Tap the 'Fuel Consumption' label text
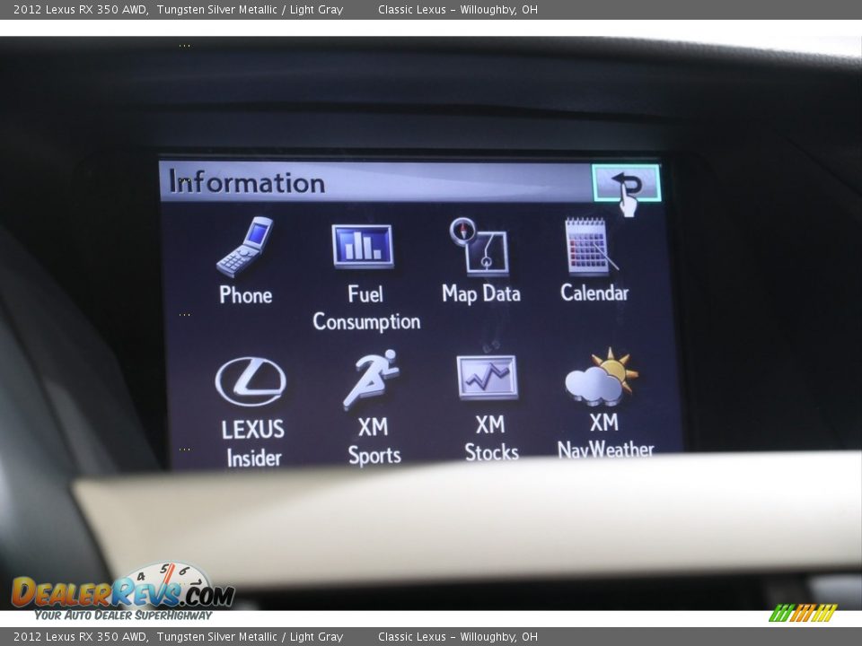 [366, 308]
